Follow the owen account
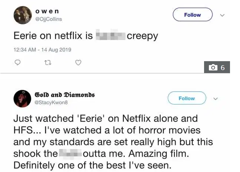The width and height of the screenshot is (240, 172). pyautogui.click(x=193, y=15)
